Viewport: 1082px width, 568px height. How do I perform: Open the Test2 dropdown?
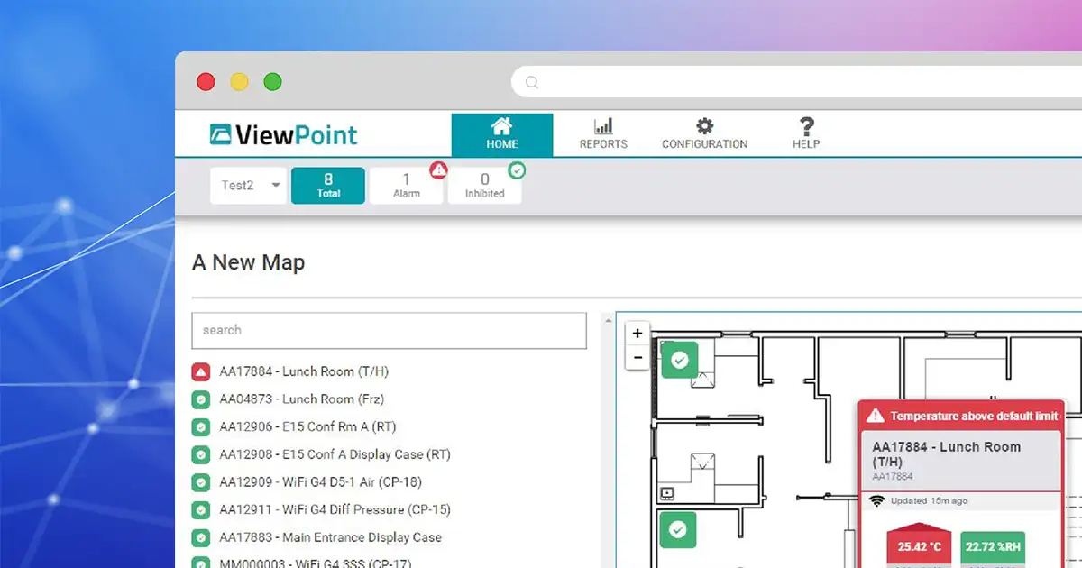click(249, 186)
